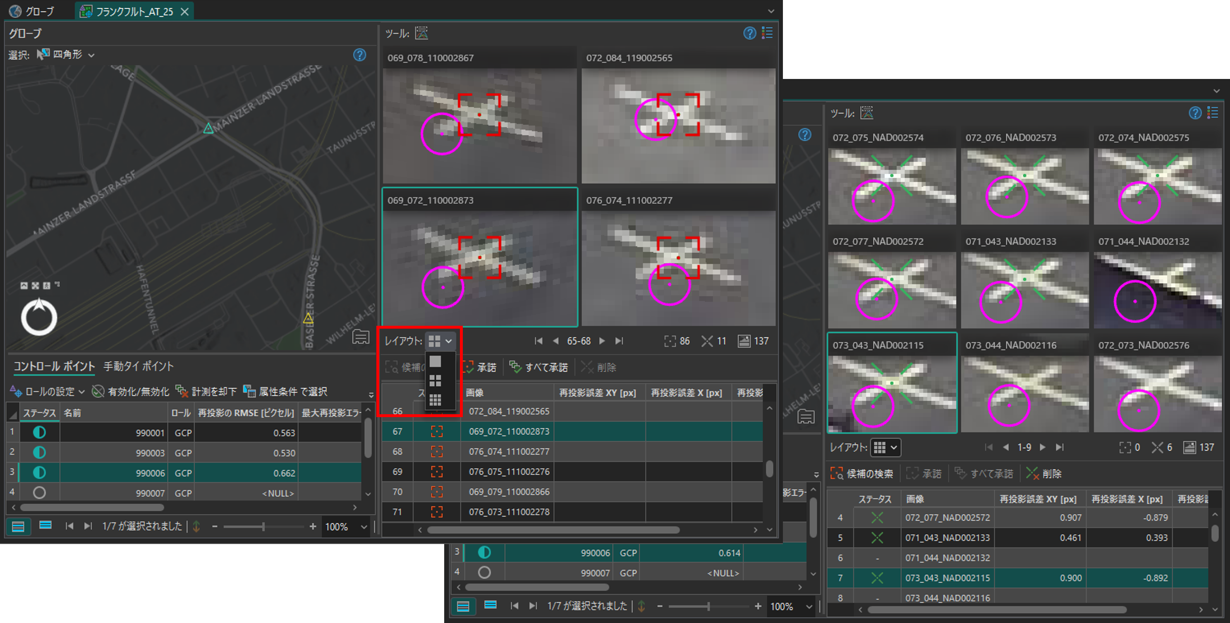The image size is (1230, 623).
Task: Jump to last record in control point table
Action: click(87, 526)
